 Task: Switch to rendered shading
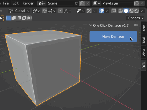click(137, 11)
